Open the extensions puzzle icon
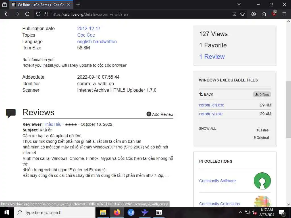Viewport: 291px width, 218px height. coord(264,14)
